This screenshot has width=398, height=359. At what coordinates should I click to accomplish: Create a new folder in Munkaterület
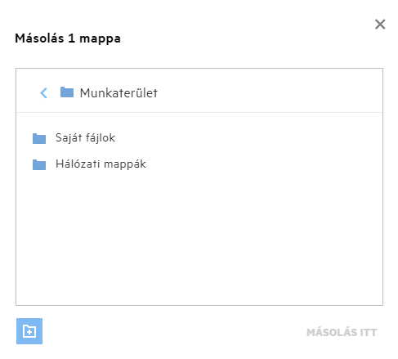[x=29, y=331]
